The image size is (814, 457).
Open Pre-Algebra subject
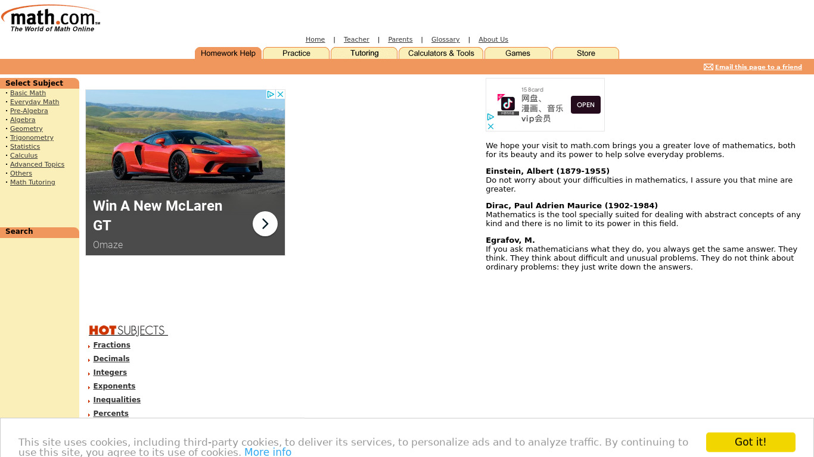pos(29,111)
